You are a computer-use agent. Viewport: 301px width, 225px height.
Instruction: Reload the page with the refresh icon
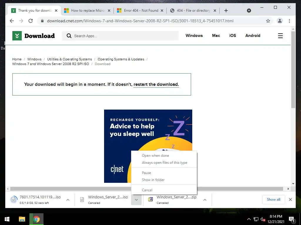pos(31,21)
